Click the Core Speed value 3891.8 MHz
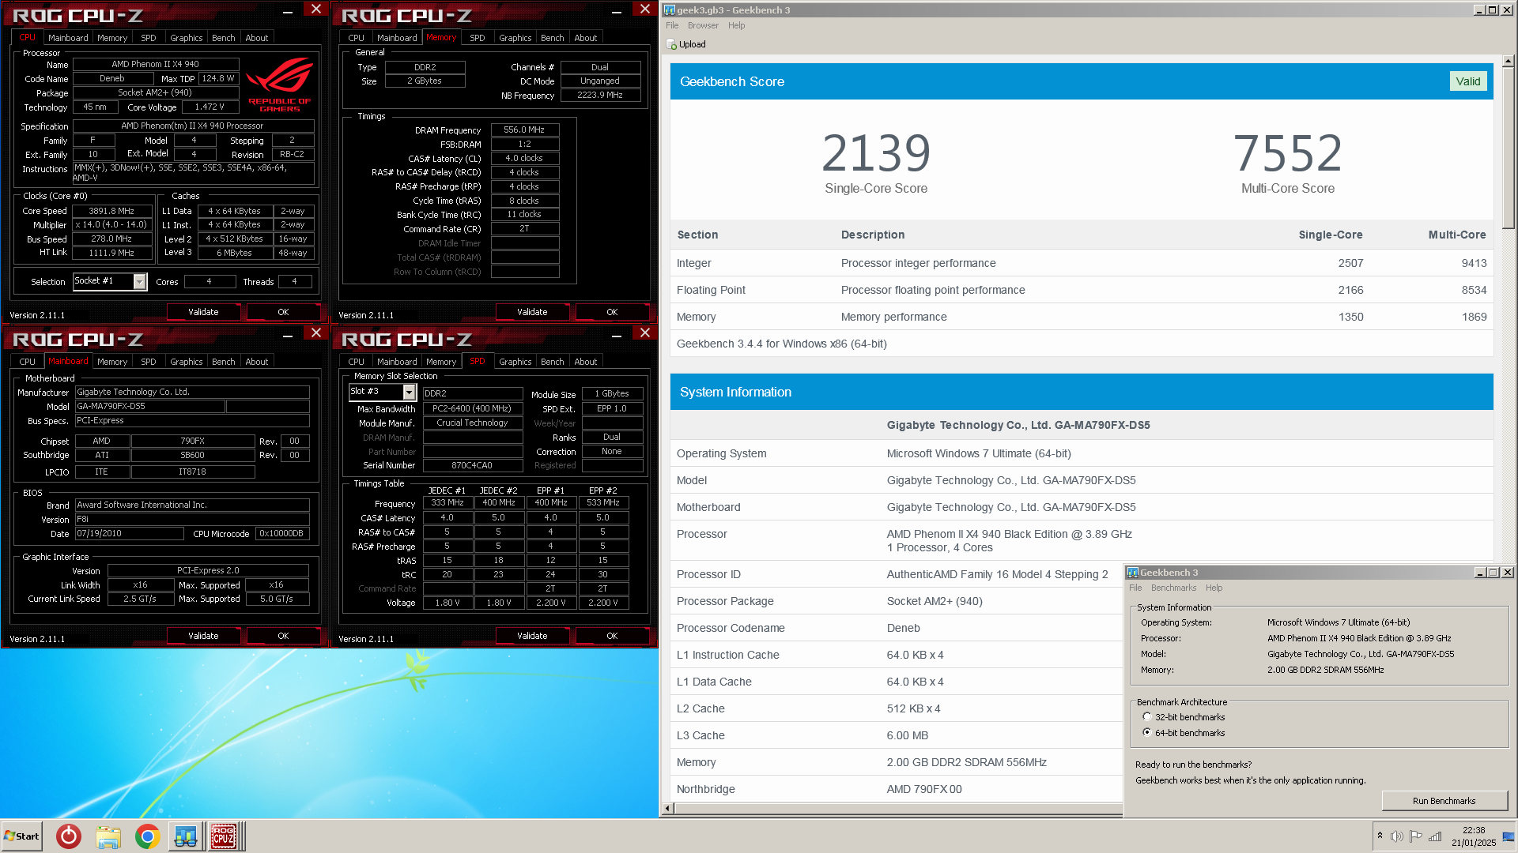This screenshot has width=1518, height=853. pyautogui.click(x=111, y=211)
